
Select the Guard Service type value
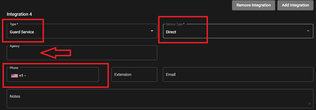click(22, 32)
